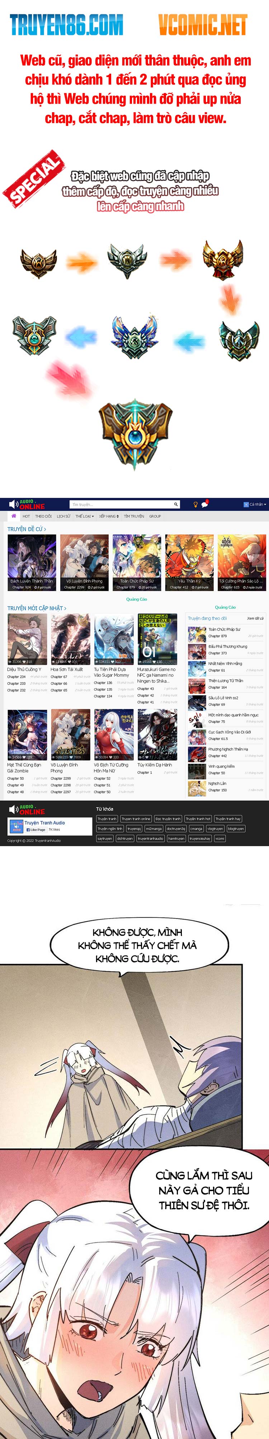This screenshot has height=1439, width=269.
Task: Click the purple home icon in navbar
Action: tap(13, 516)
